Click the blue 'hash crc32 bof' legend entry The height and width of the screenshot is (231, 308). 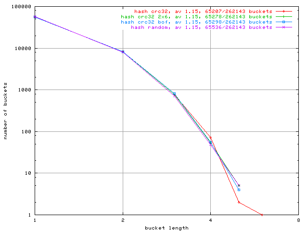pyautogui.click(x=196, y=22)
